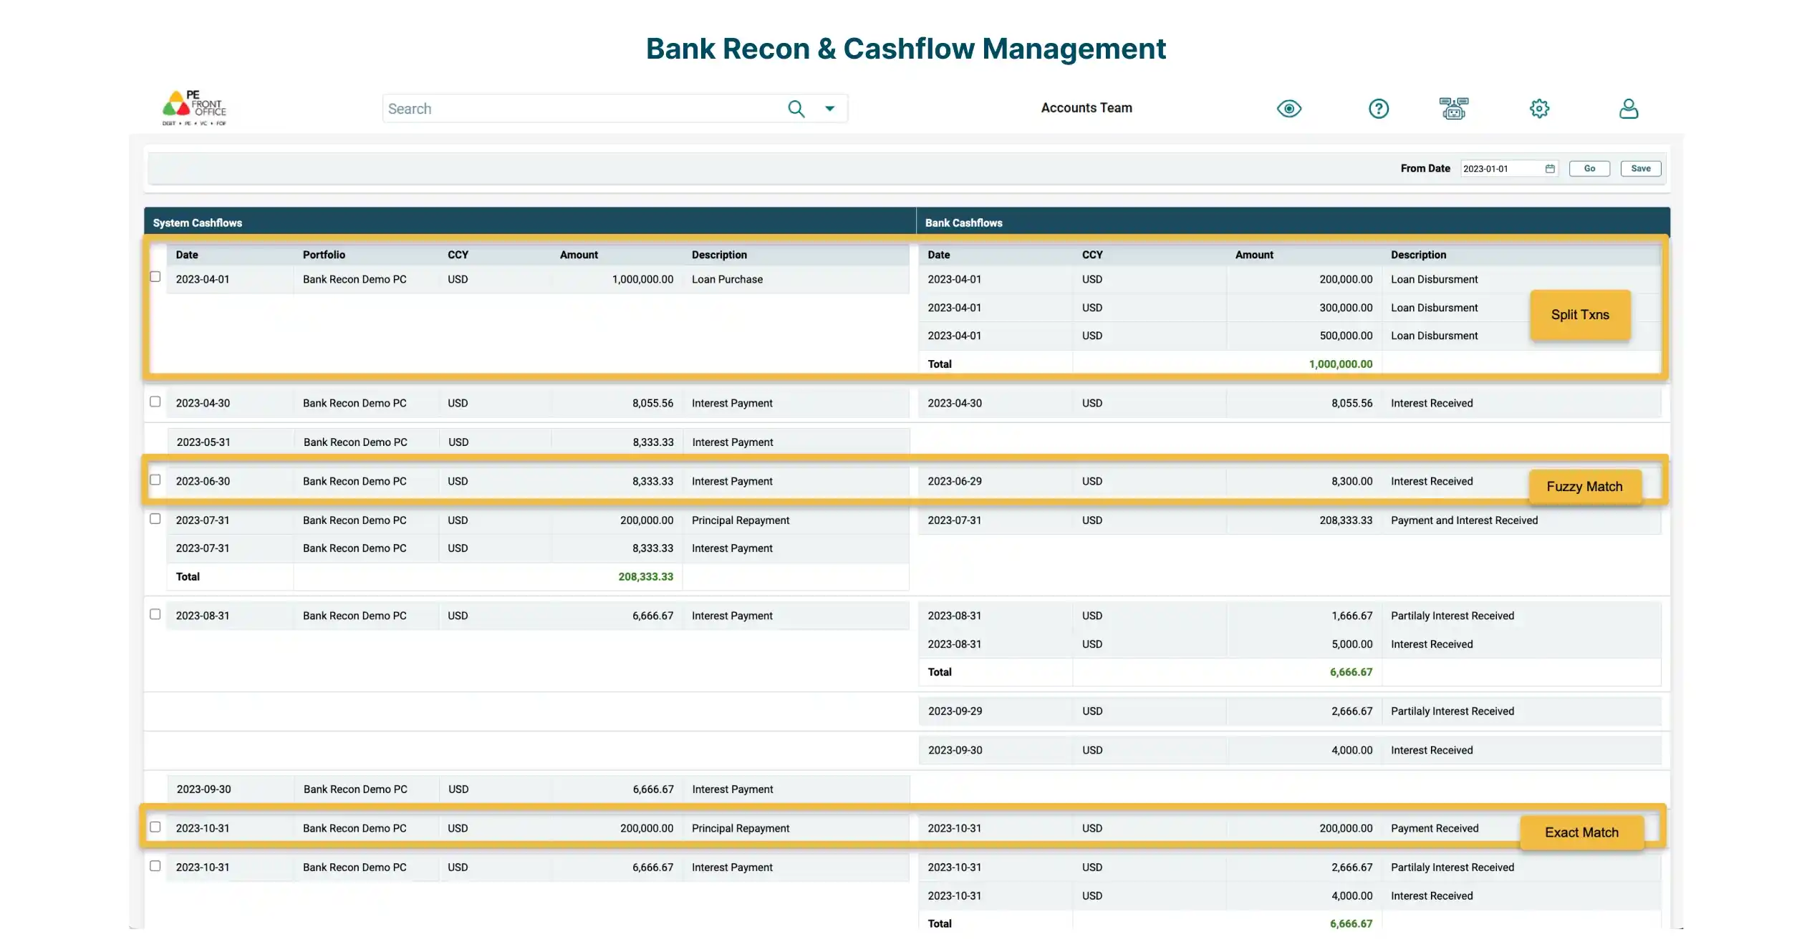Open the search options dropdown arrow
The image size is (1812, 952).
pos(829,109)
